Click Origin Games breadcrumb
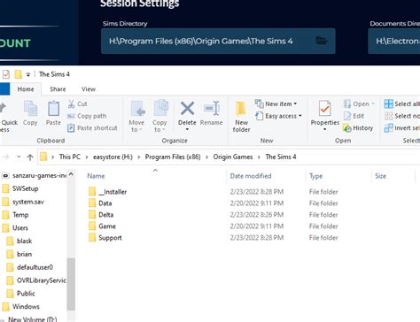Screen dimensions: 420x322 pos(233,157)
